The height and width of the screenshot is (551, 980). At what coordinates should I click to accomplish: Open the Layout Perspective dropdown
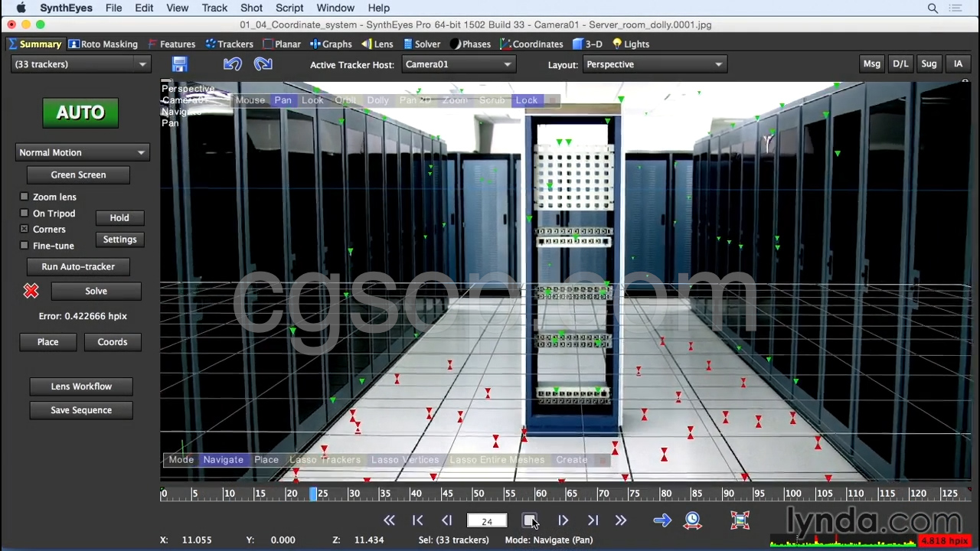(655, 64)
